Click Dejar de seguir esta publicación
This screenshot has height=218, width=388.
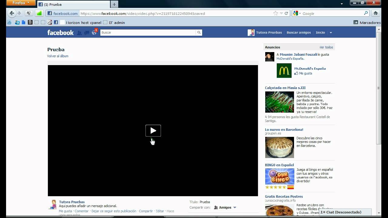coord(114,211)
